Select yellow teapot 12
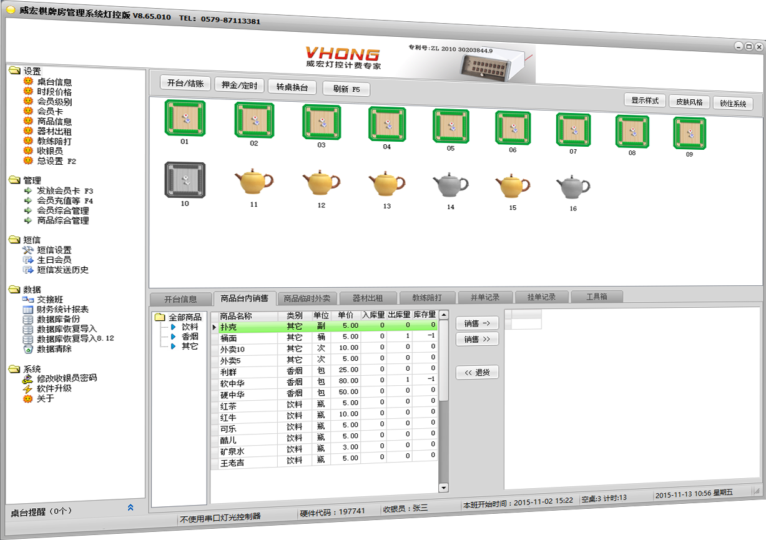This screenshot has height=540, width=766. 322,184
